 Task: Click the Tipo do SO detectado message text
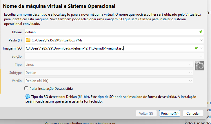coord(111,99)
